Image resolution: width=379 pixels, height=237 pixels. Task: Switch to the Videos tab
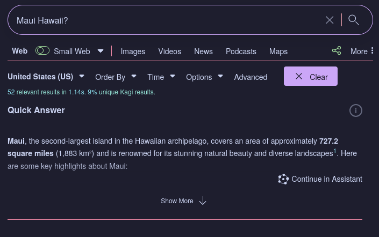coord(169,51)
